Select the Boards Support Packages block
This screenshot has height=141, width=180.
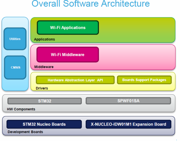click(144, 80)
